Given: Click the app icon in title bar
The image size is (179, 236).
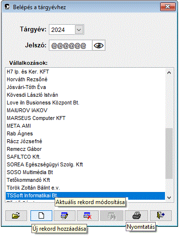Looking at the screenshot, I should pos(7,7).
